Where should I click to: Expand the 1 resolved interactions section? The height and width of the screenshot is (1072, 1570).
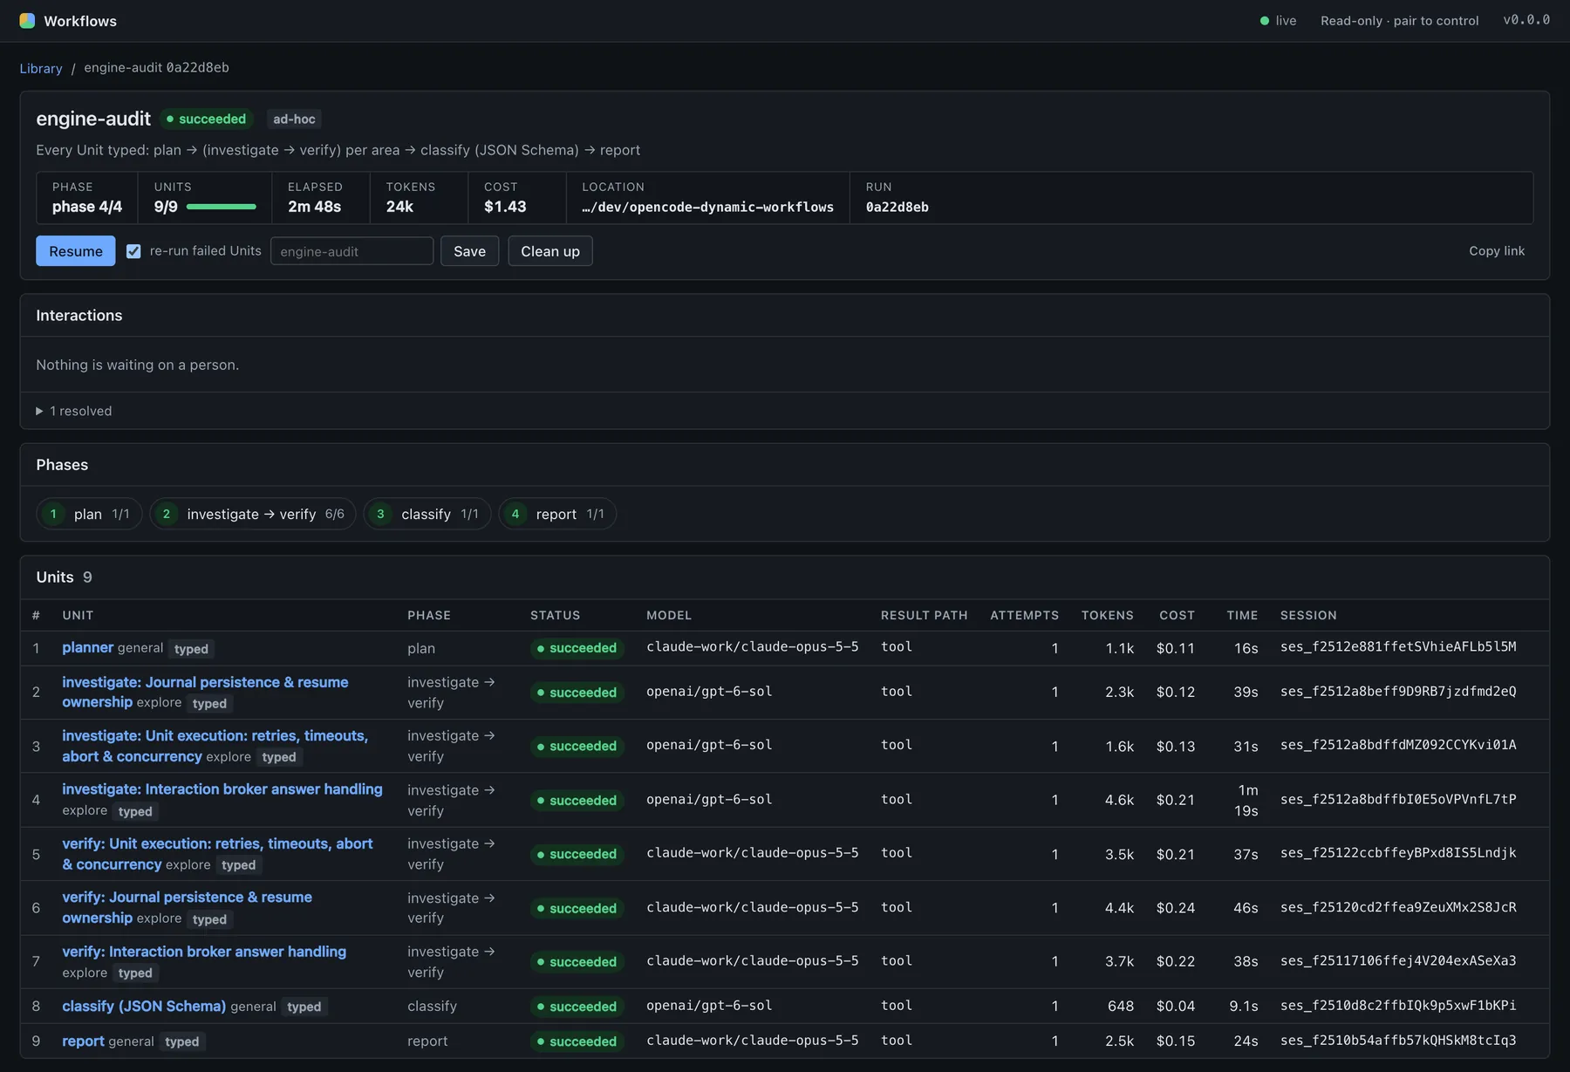pos(74,411)
